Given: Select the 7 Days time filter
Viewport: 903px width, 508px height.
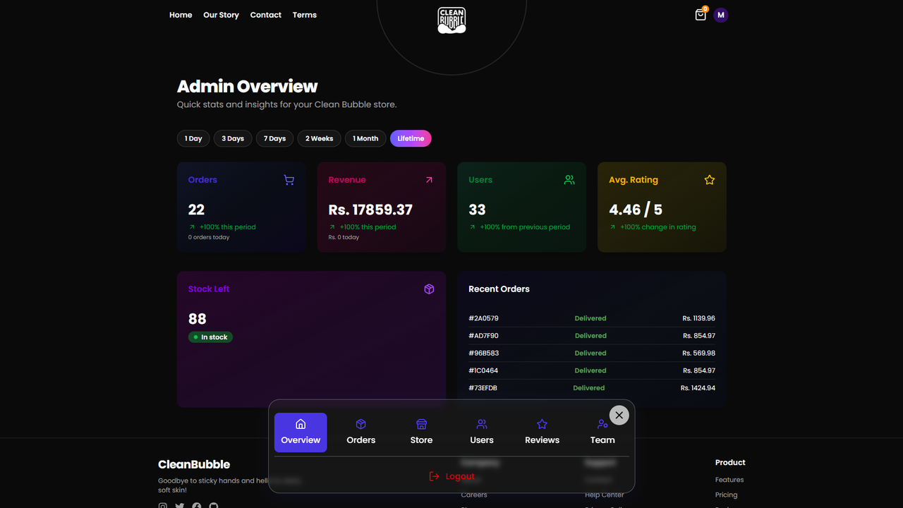Looking at the screenshot, I should pos(274,138).
